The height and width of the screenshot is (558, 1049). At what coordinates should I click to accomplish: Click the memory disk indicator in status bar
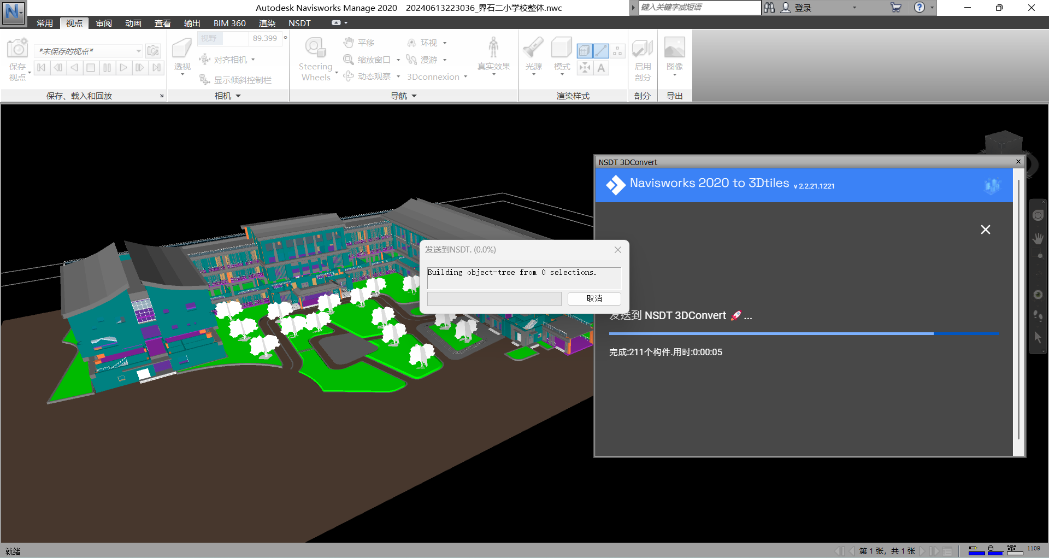click(995, 550)
